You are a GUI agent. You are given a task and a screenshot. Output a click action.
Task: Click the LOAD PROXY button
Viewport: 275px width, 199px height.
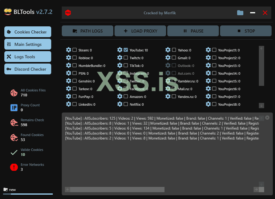[140, 31]
